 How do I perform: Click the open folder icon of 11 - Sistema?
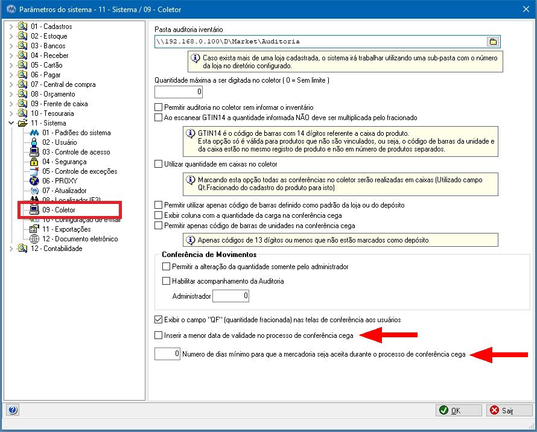(22, 122)
